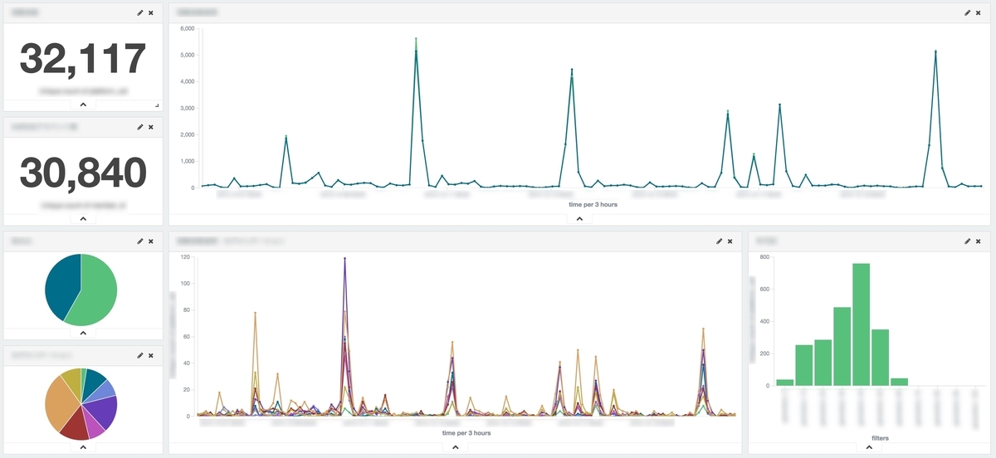The image size is (996, 458).
Task: Expand the caret under multi-colored pie chart
Action: (x=83, y=446)
